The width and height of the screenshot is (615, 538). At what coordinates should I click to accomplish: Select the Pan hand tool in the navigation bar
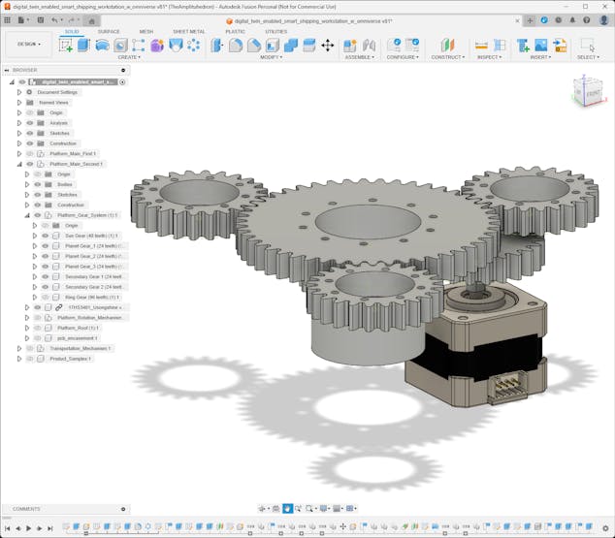coord(287,509)
